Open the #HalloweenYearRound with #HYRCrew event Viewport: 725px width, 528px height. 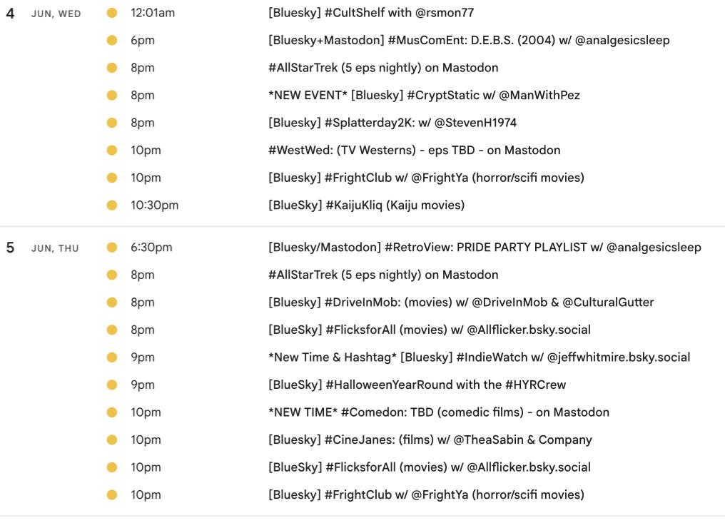[417, 385]
